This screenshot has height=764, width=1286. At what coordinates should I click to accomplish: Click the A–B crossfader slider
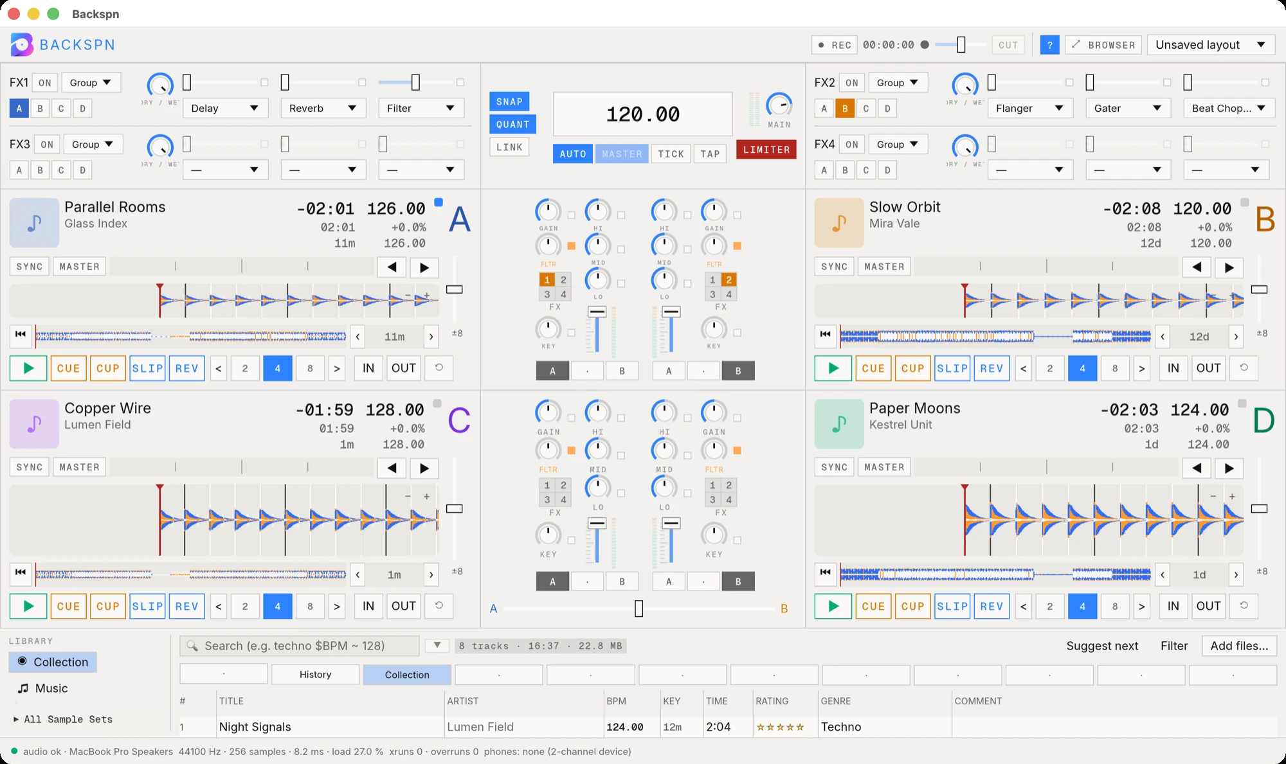[638, 609]
